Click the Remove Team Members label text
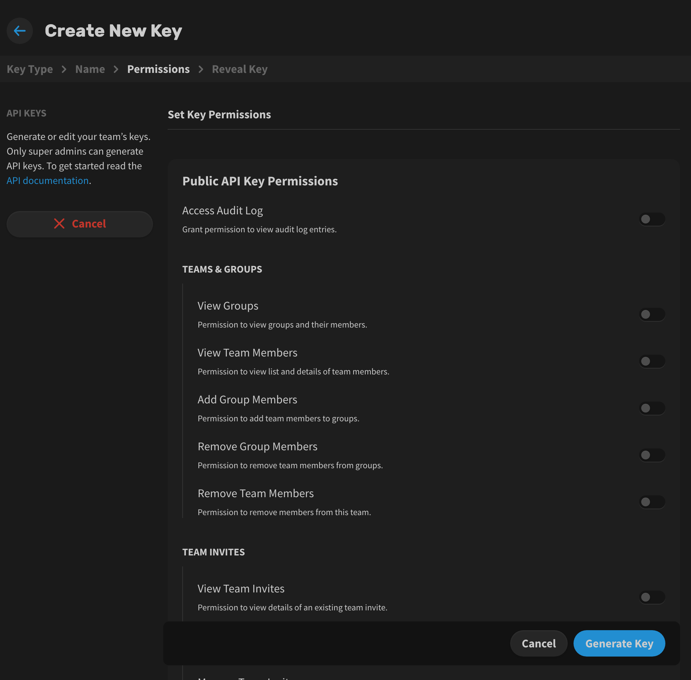The image size is (691, 680). click(255, 494)
